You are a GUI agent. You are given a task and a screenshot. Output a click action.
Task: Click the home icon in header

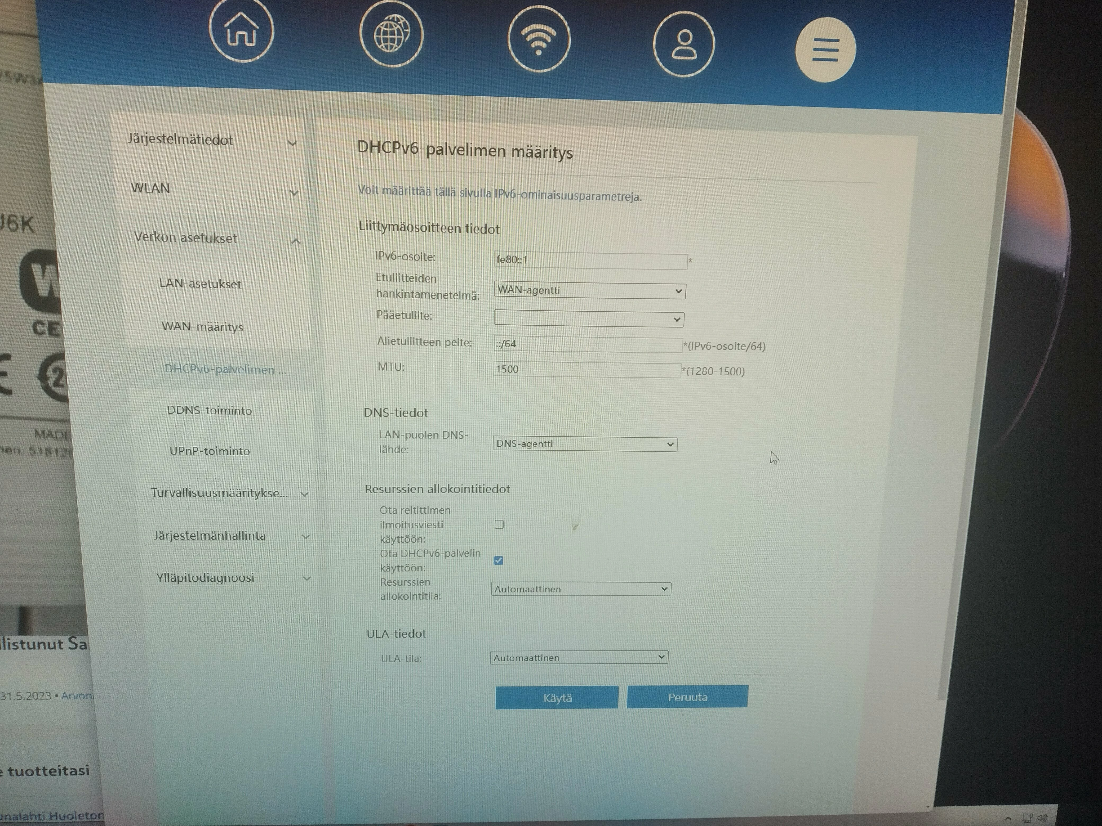click(x=241, y=31)
